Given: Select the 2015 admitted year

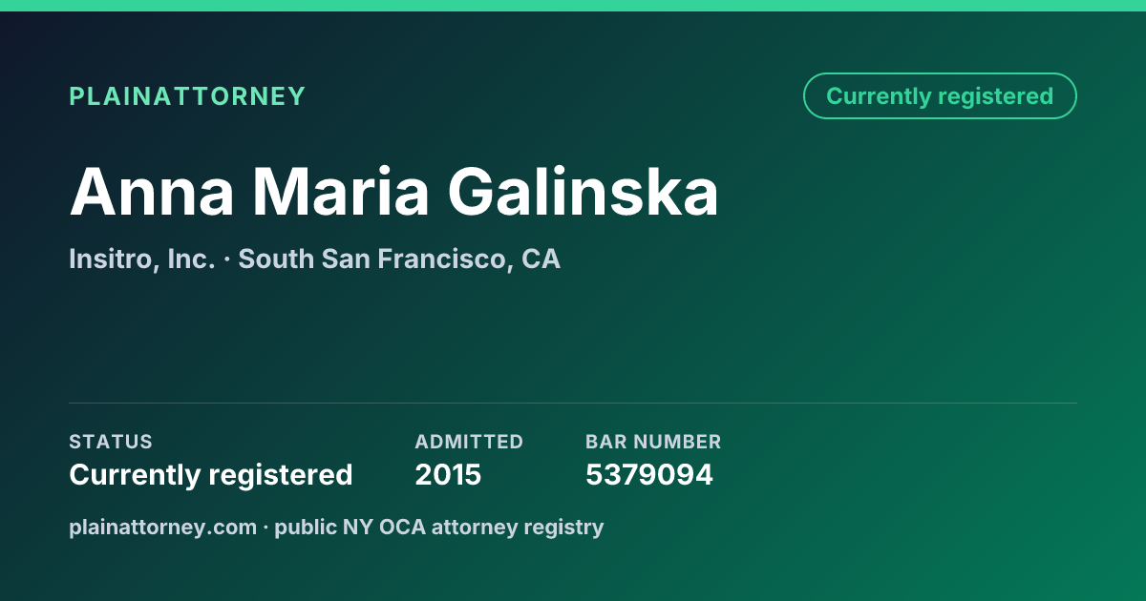Looking at the screenshot, I should (x=448, y=474).
